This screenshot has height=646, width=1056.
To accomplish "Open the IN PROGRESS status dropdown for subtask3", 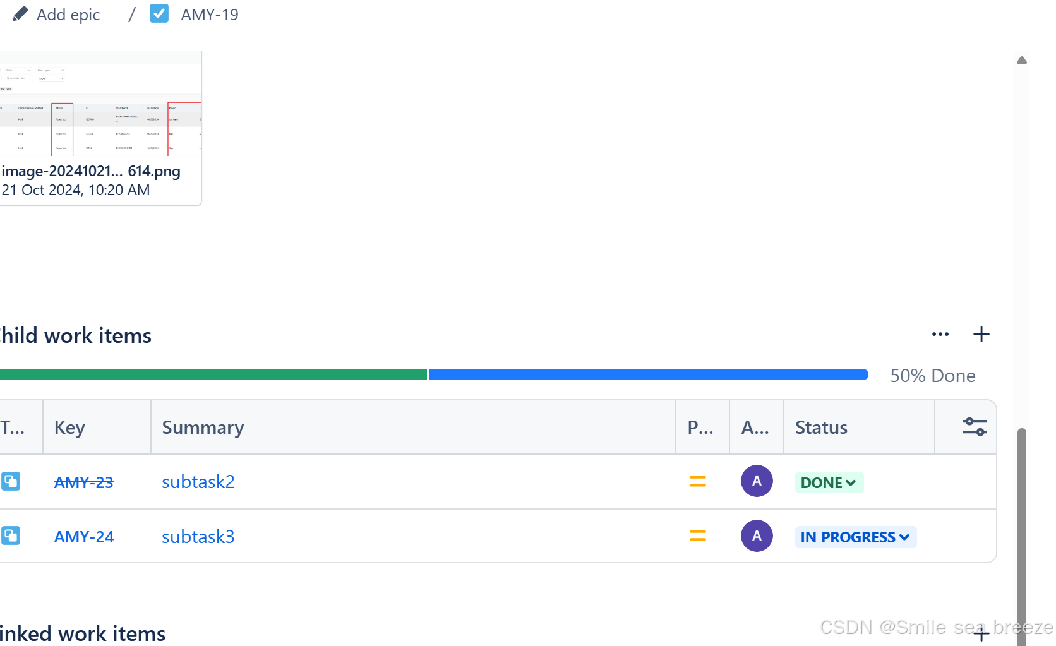I will tap(855, 536).
